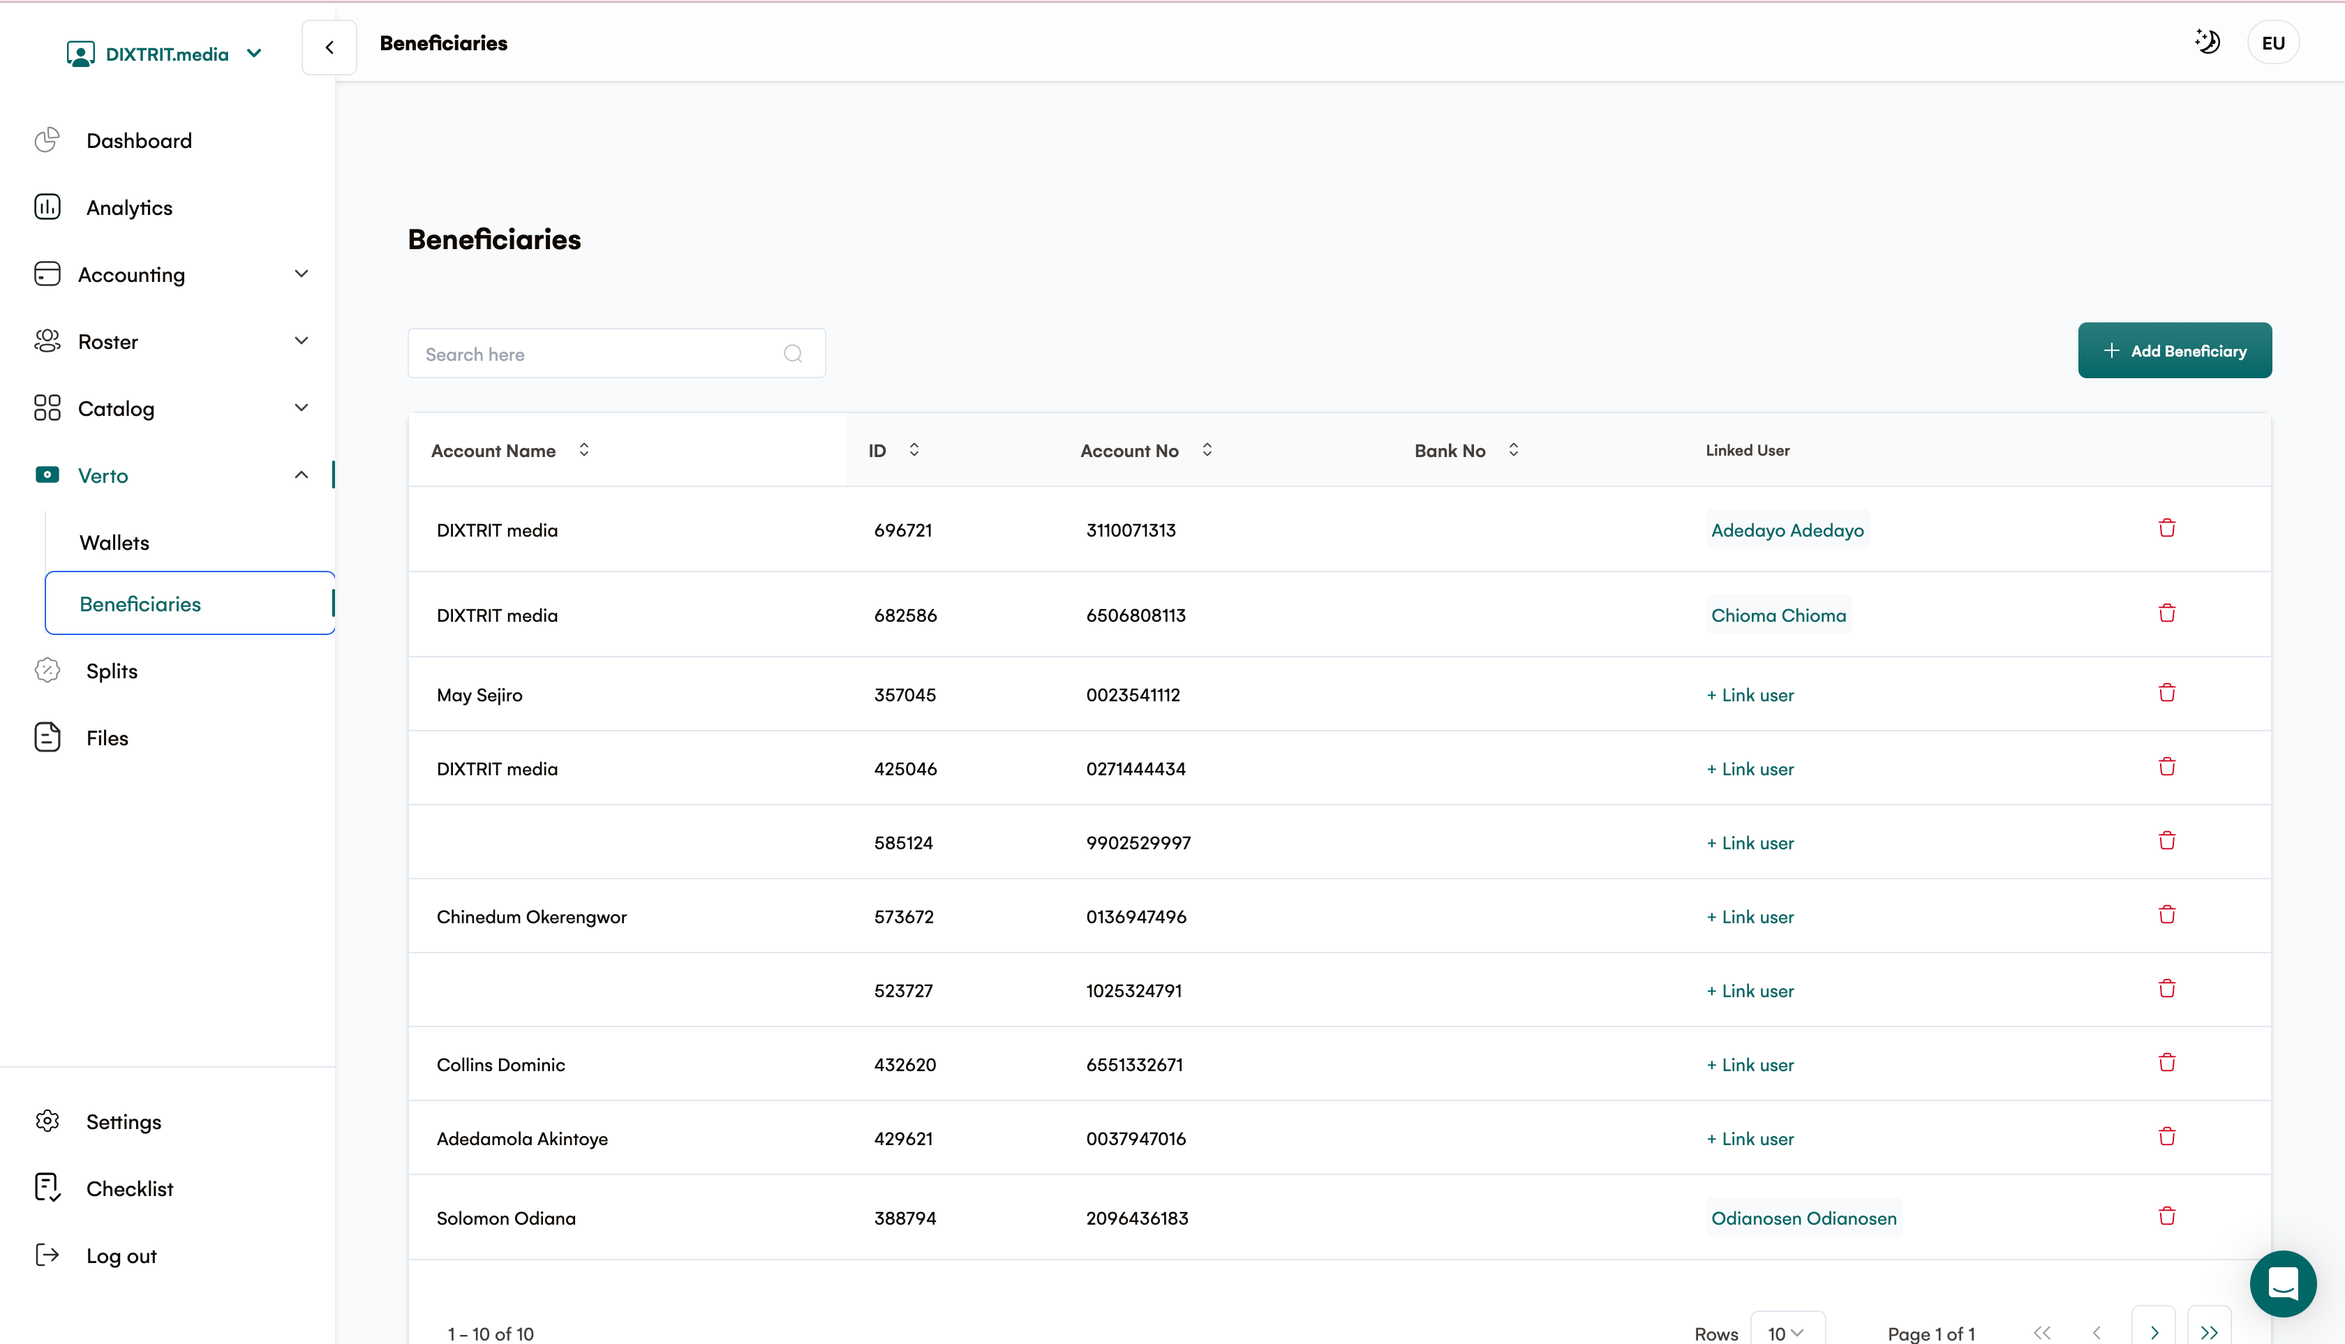Click the Checklist icon in sidebar
Screen dimensions: 2345x1344
coord(47,1188)
